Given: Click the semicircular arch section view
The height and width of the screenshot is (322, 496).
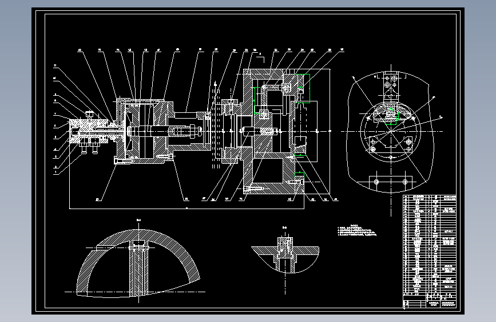Looking at the screenshot, I should (138, 263).
